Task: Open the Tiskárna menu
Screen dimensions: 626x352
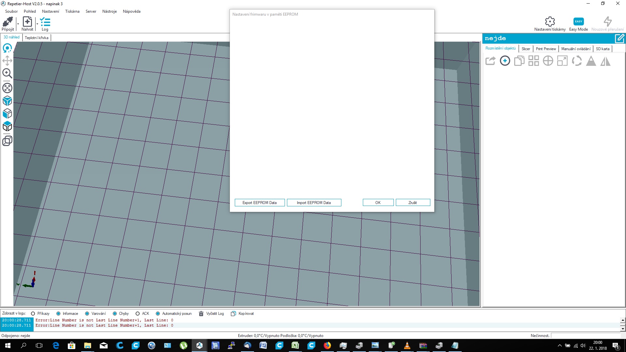Action: pyautogui.click(x=72, y=11)
